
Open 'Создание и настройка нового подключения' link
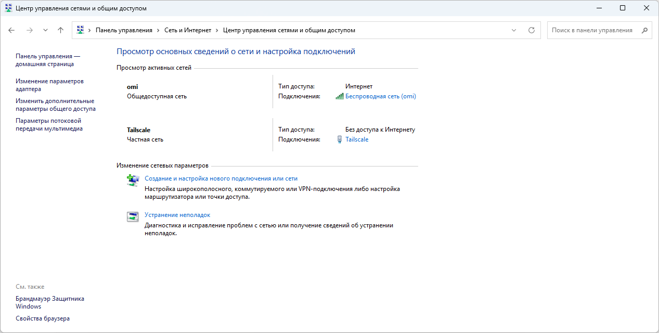click(221, 178)
